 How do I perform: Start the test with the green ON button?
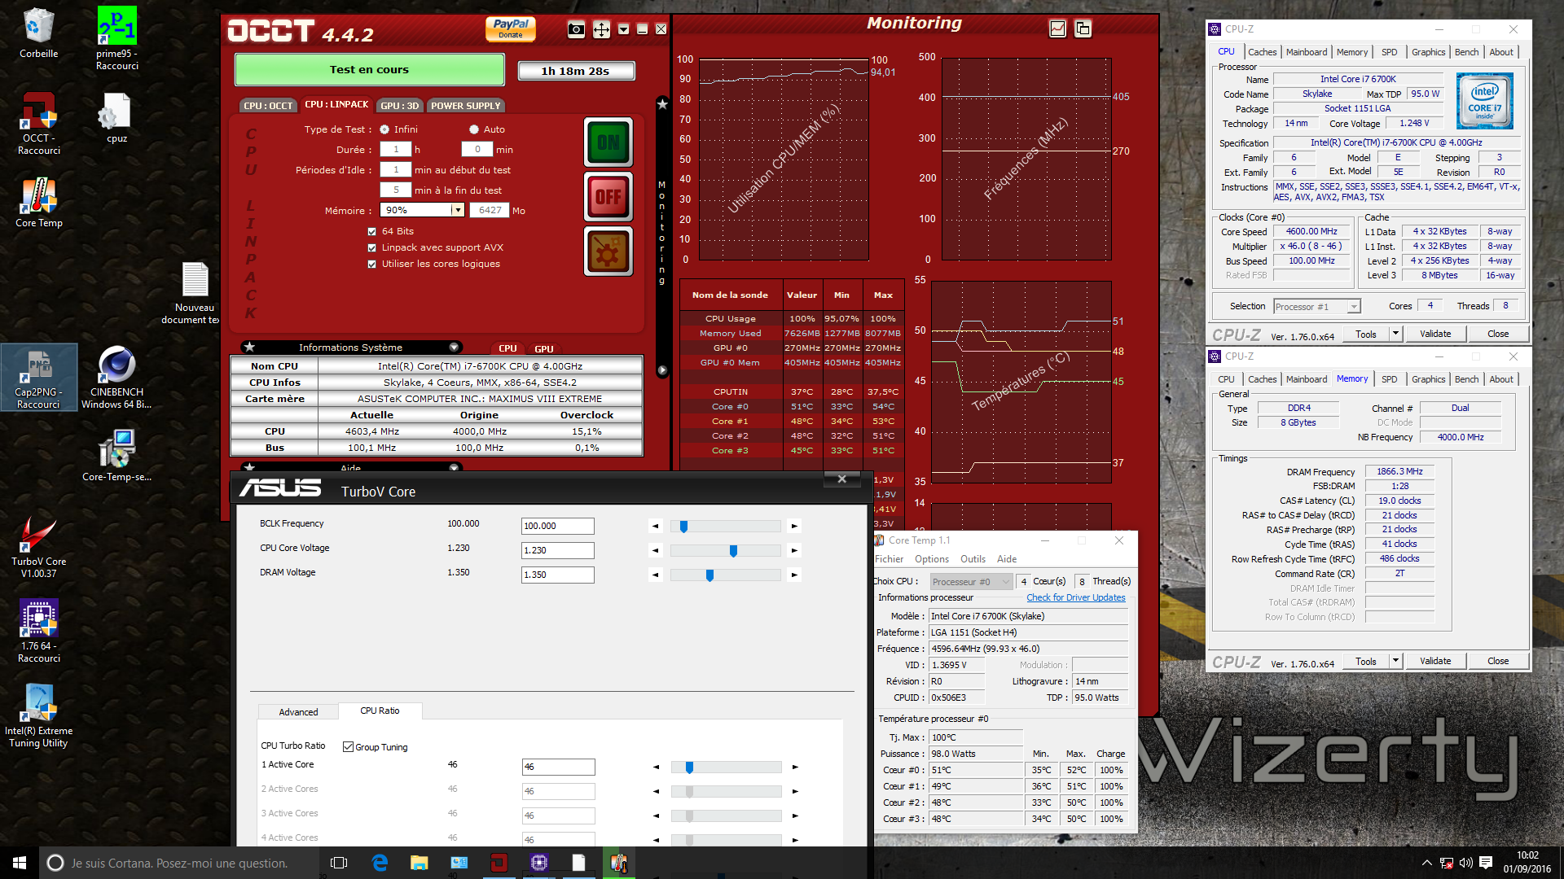[608, 142]
